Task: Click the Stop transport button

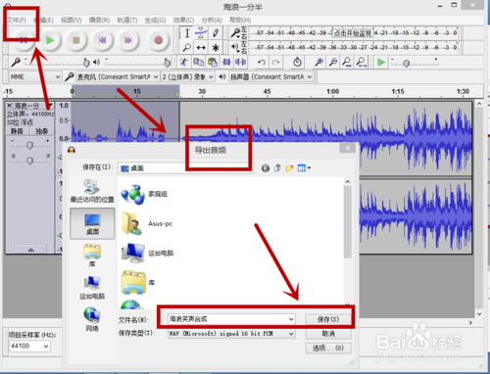Action: point(75,40)
